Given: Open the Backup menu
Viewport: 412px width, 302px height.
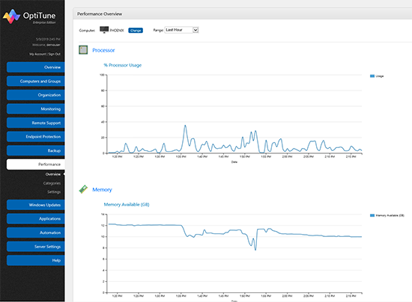Looking at the screenshot, I should point(36,150).
